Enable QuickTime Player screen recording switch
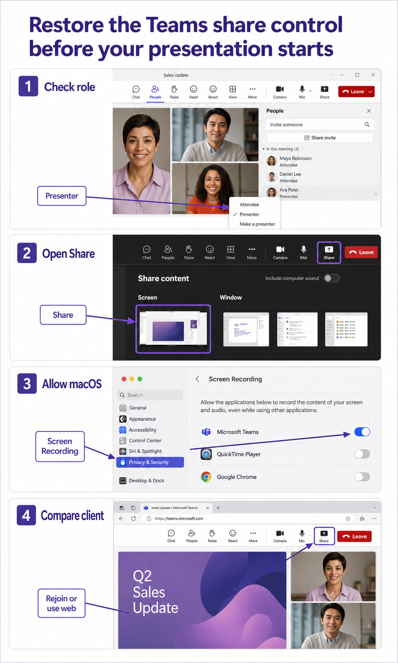The height and width of the screenshot is (663, 398). pos(362,454)
